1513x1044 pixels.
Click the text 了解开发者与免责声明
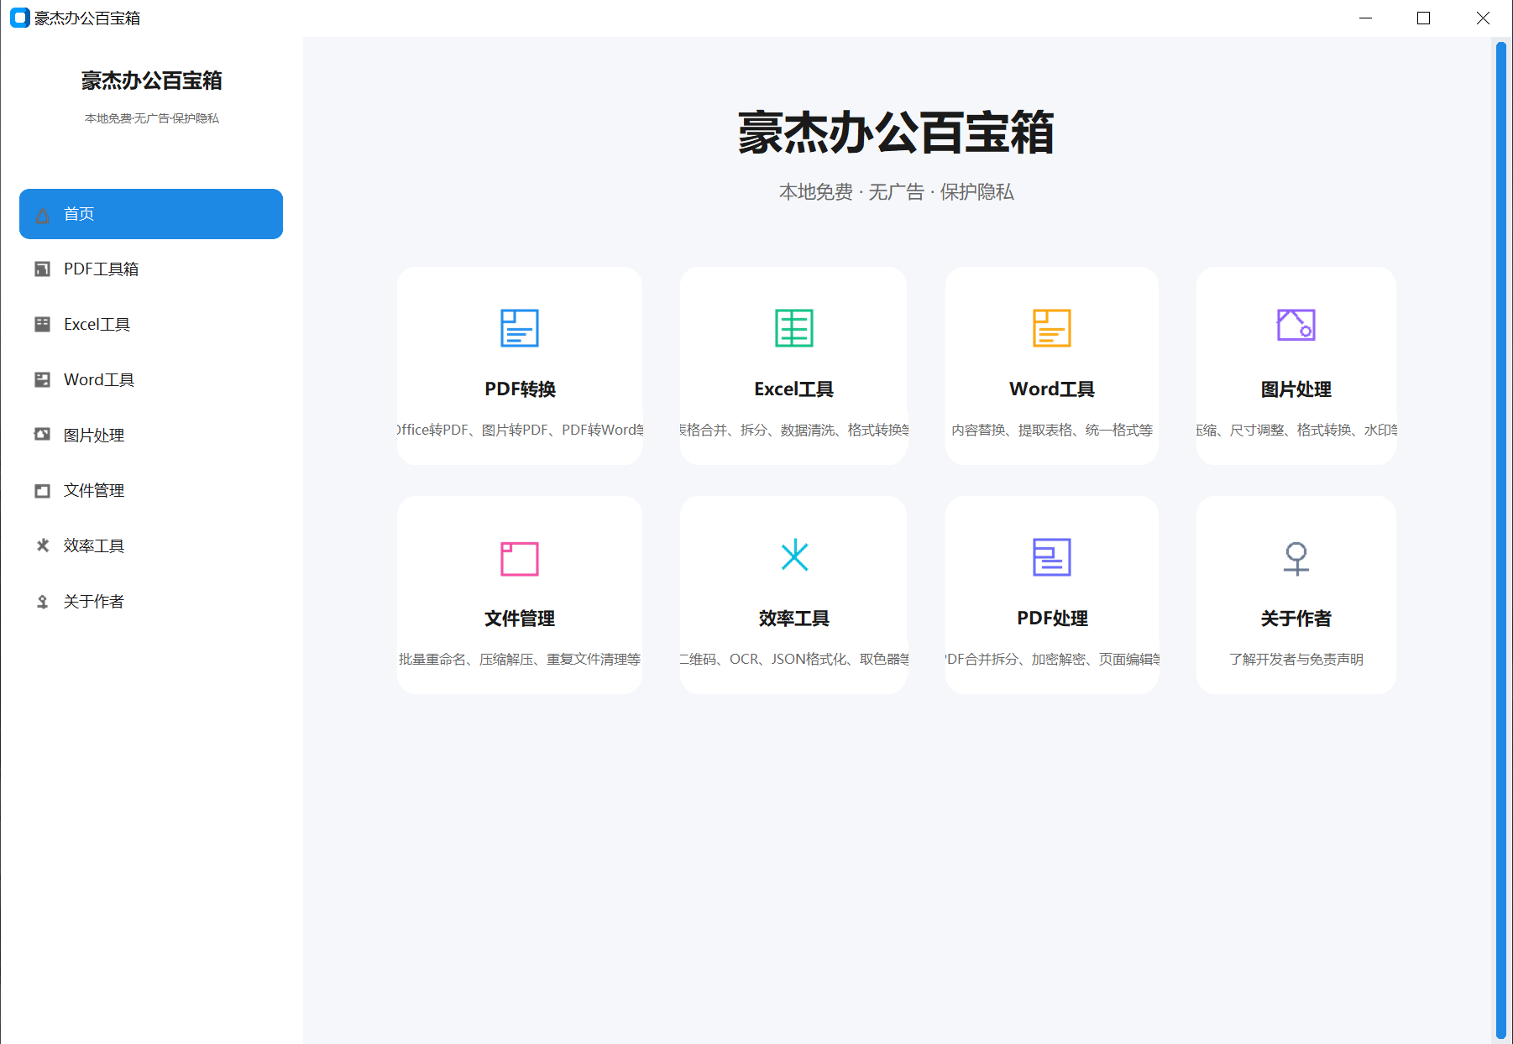coord(1296,660)
